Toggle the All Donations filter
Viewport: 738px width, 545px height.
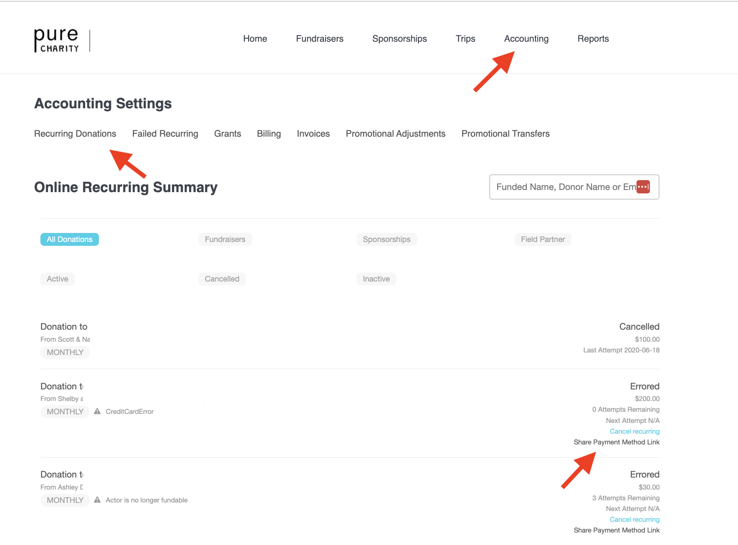(70, 239)
